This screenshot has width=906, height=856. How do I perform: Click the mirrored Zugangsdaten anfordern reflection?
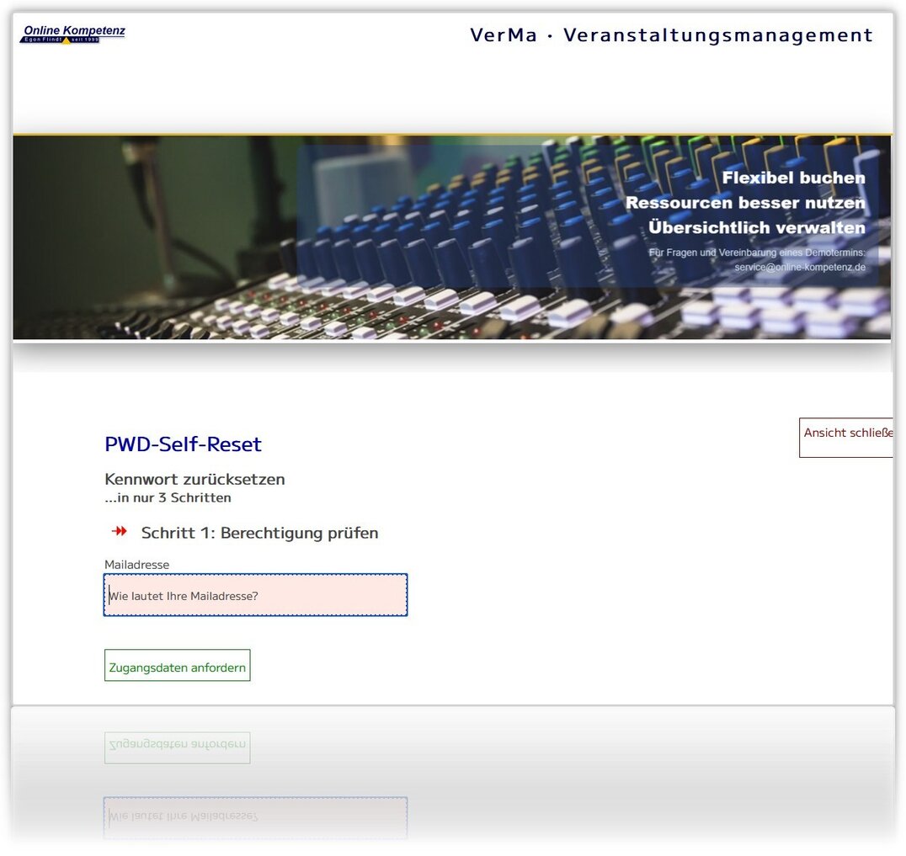[178, 747]
